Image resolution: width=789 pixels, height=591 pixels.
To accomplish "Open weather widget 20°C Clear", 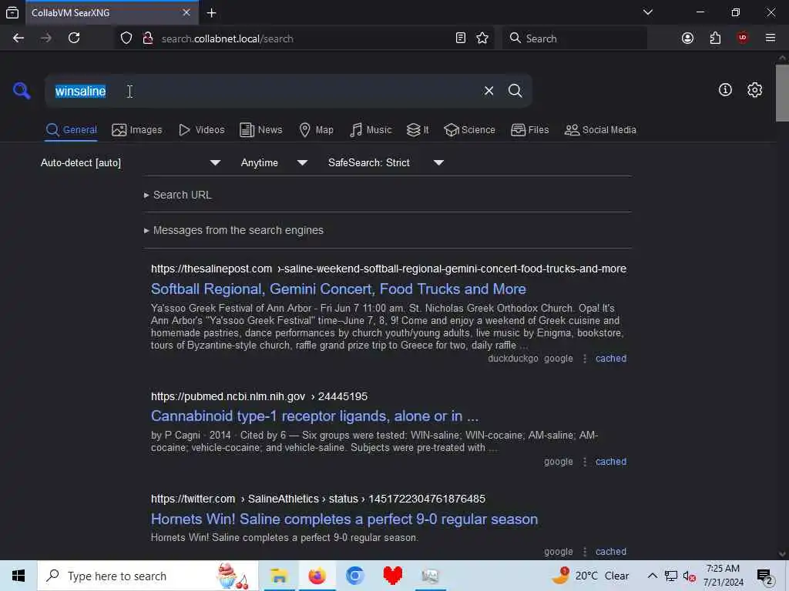I will tap(590, 576).
